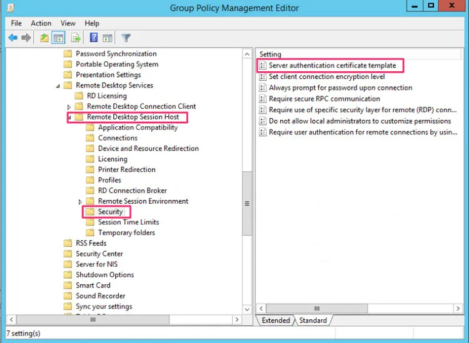
Task: Open the Action menu
Action: [x=41, y=23]
